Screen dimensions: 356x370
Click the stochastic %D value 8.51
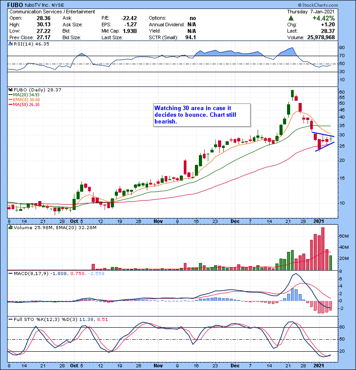point(102,320)
